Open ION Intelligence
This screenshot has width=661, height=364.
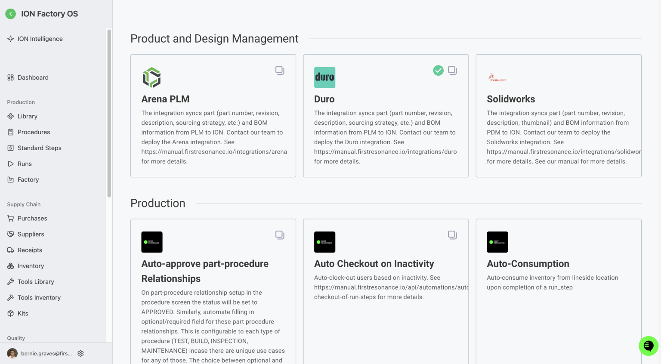[x=40, y=39]
